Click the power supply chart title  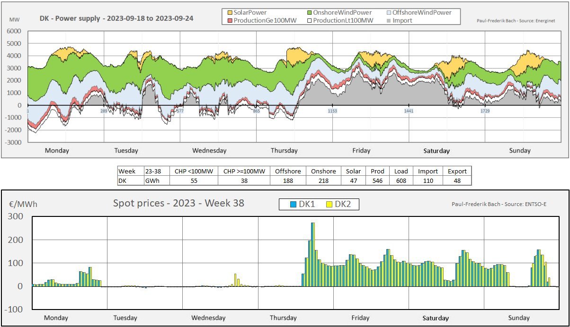116,18
